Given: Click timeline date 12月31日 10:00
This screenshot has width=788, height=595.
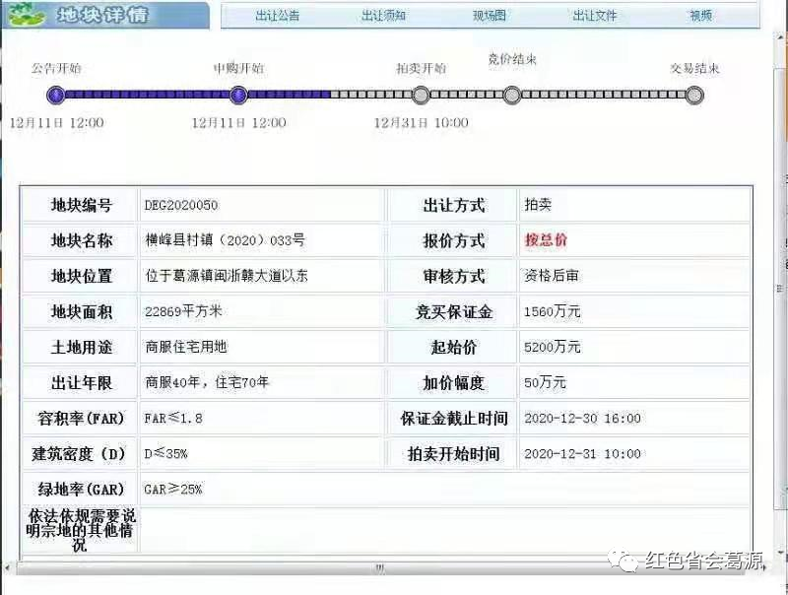Looking at the screenshot, I should click(422, 122).
